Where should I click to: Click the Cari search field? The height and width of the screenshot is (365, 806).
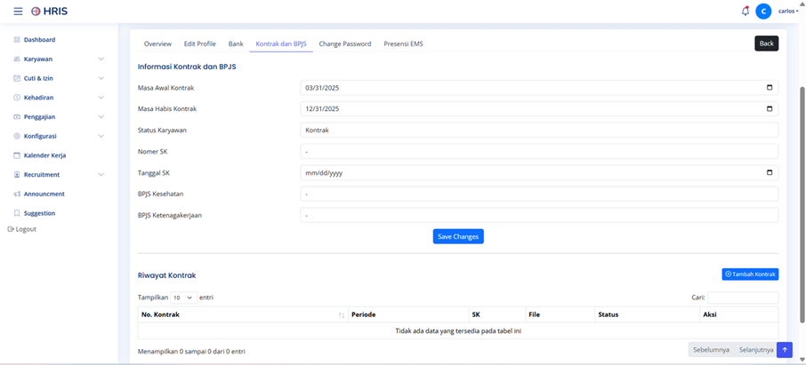tap(743, 298)
